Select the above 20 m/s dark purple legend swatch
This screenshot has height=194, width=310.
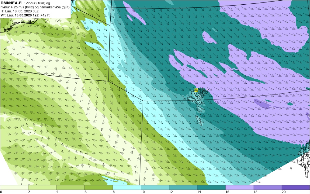(x=296, y=187)
